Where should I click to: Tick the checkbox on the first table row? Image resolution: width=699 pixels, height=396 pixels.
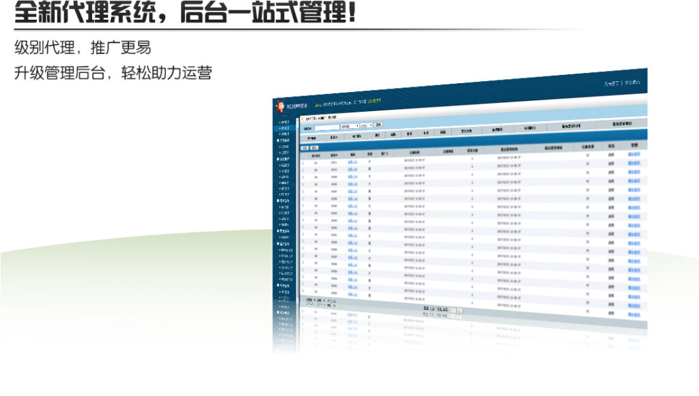click(304, 162)
